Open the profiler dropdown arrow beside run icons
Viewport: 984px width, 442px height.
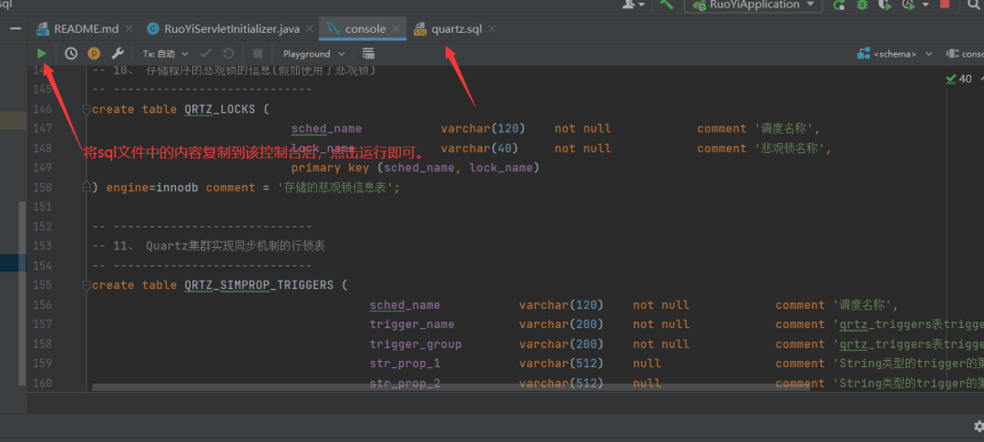pyautogui.click(x=927, y=5)
